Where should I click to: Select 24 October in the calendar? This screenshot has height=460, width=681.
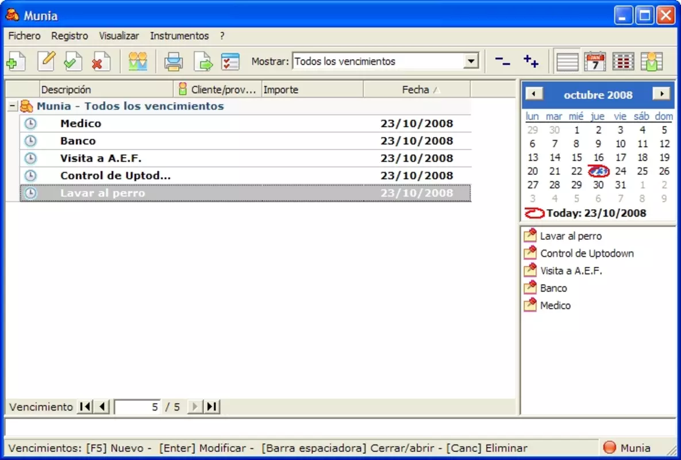(x=620, y=171)
